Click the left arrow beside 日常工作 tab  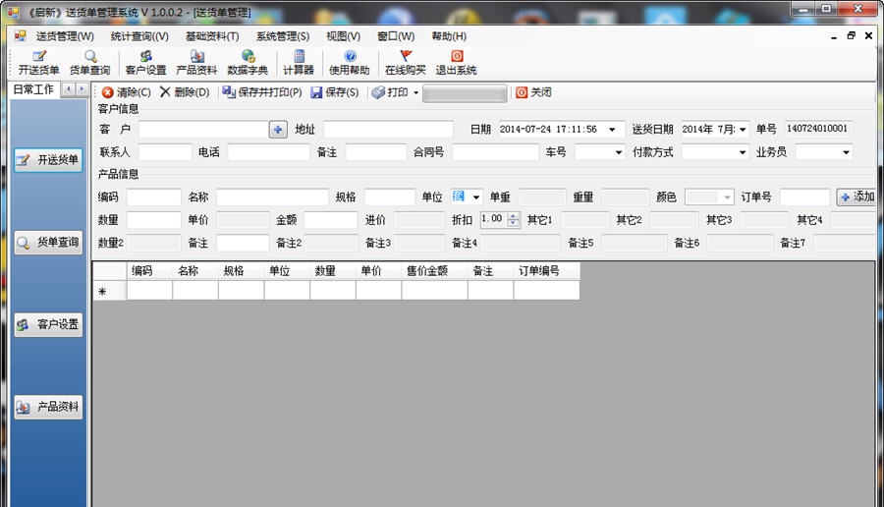(68, 89)
